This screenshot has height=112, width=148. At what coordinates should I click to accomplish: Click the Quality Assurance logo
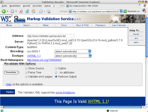(x=20, y=19)
